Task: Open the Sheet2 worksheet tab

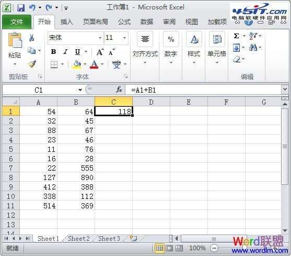Action: [79, 238]
